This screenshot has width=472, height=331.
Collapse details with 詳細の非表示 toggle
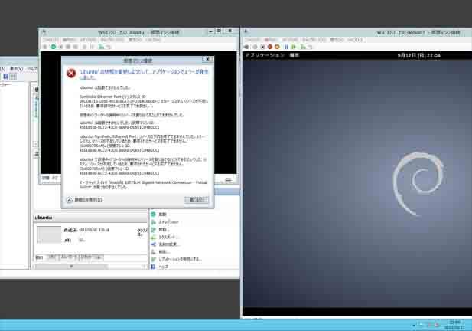(85, 200)
